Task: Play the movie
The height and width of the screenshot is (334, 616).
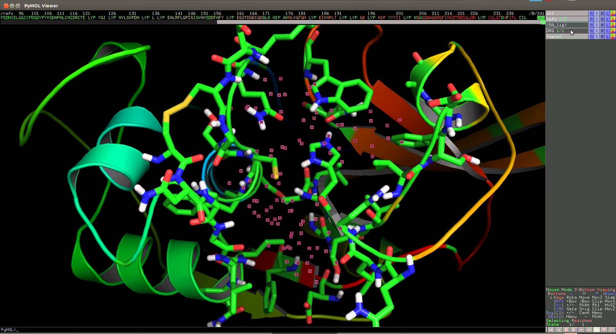Action: [x=574, y=330]
